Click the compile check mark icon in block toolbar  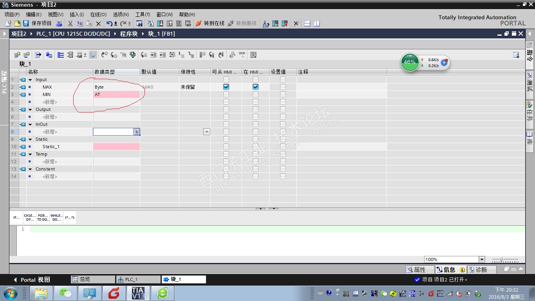pos(133,55)
